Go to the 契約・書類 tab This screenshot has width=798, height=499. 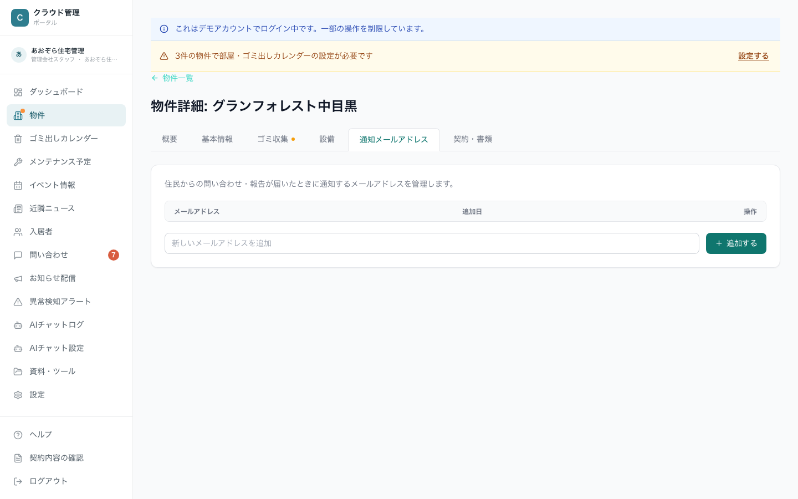pyautogui.click(x=473, y=139)
